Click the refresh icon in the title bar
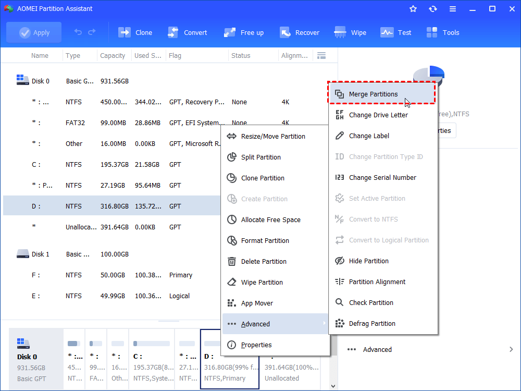The width and height of the screenshot is (521, 391). (x=433, y=8)
